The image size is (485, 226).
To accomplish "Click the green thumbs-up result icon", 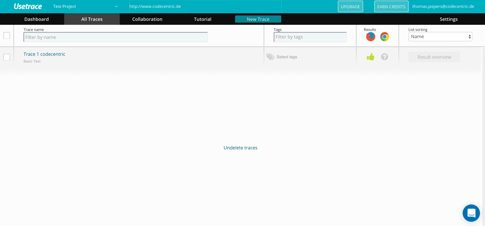I will click(x=371, y=57).
